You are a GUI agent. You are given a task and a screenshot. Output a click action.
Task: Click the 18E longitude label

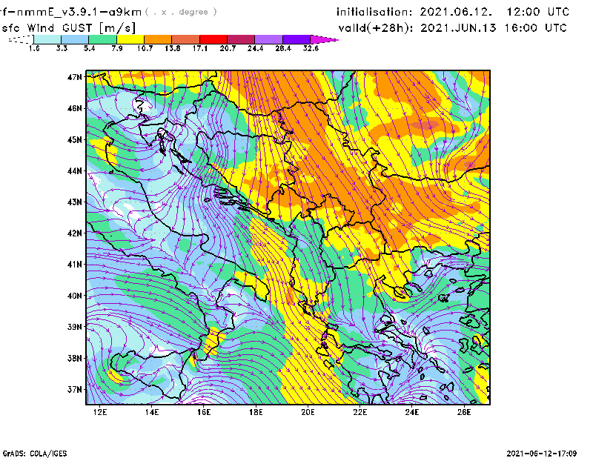click(x=256, y=412)
